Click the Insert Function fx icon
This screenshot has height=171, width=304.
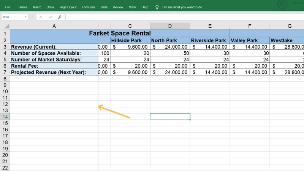(60, 17)
